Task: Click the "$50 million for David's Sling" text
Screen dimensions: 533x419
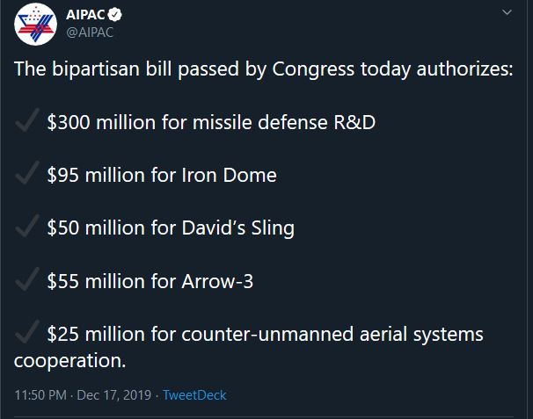Action: 171,228
